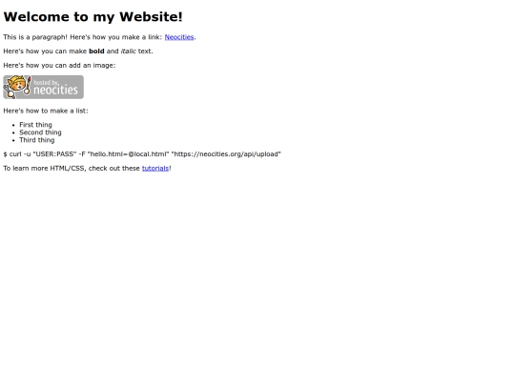Select the 'Second thing' list item
The height and width of the screenshot is (386, 515).
(40, 132)
